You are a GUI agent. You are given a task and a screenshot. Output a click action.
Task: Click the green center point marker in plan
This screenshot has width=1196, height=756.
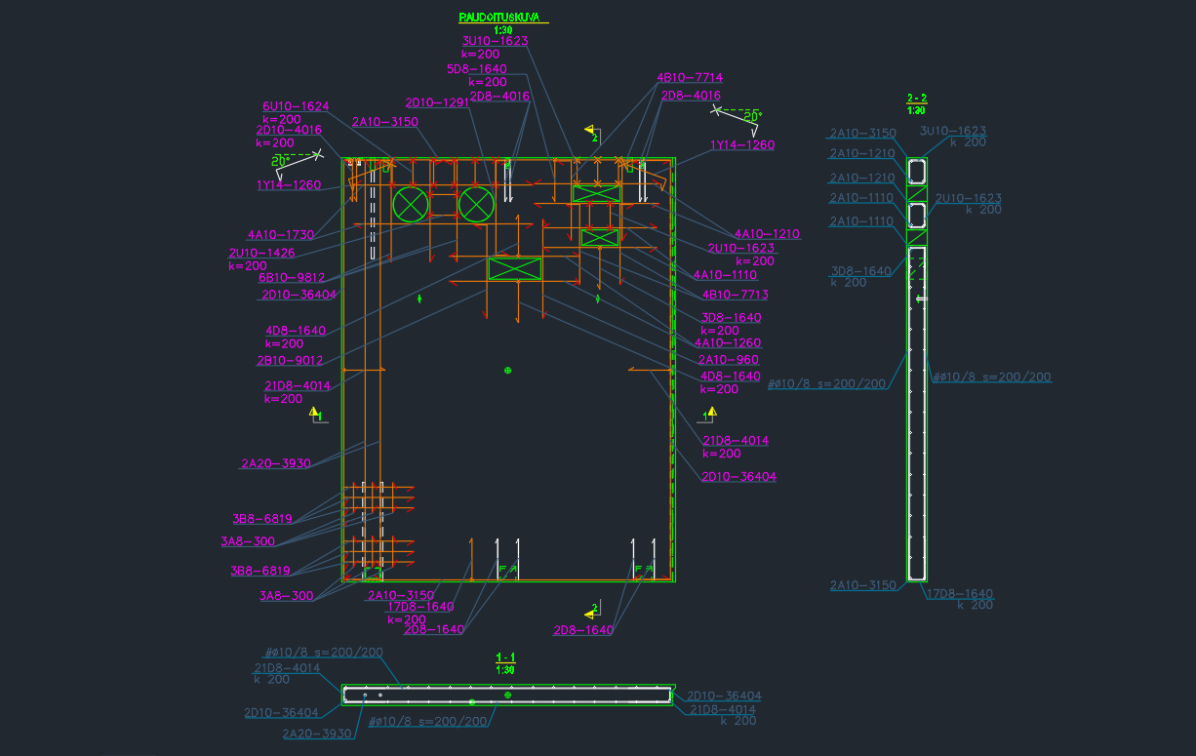[507, 370]
